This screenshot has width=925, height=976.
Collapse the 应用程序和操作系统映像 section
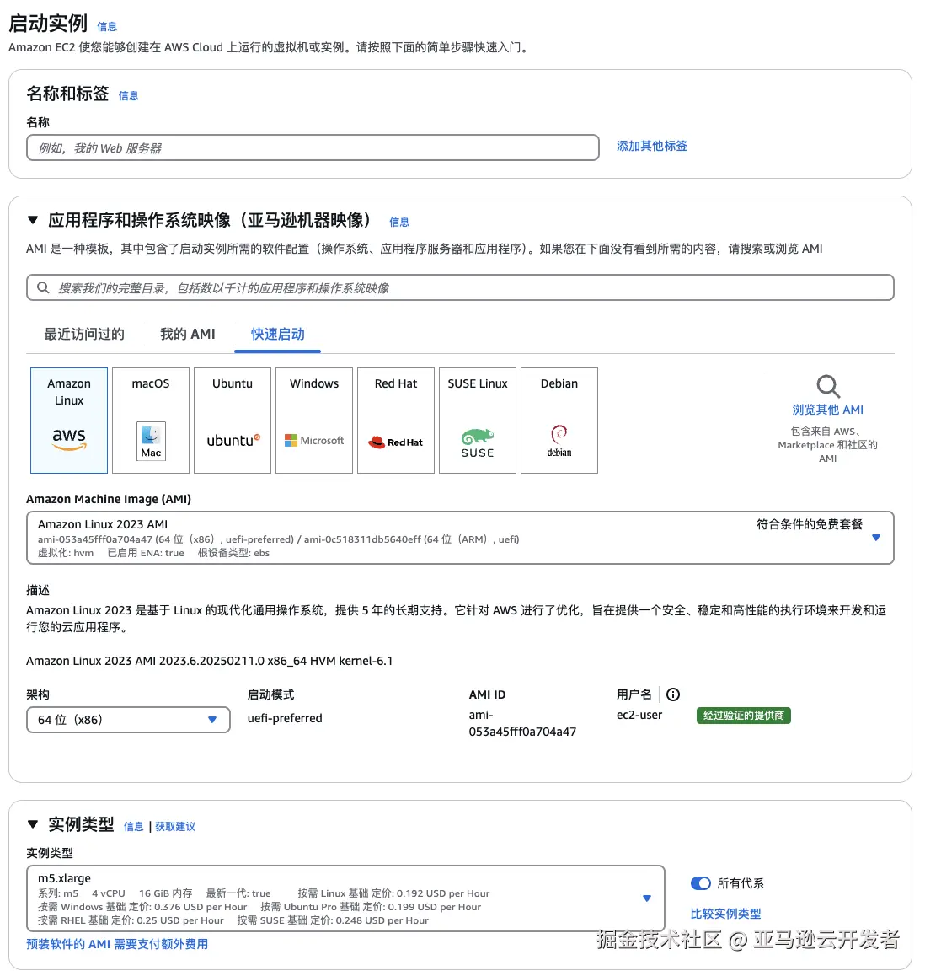click(x=33, y=220)
